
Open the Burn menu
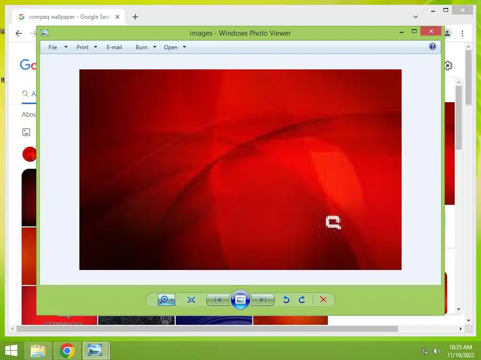click(141, 47)
